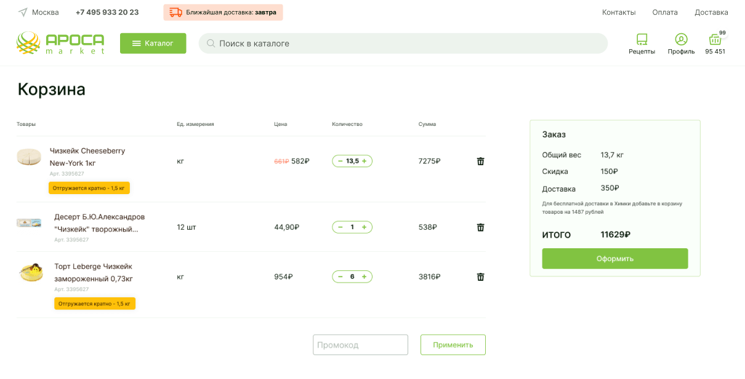Open the Доставка page
745x379 pixels.
[711, 12]
